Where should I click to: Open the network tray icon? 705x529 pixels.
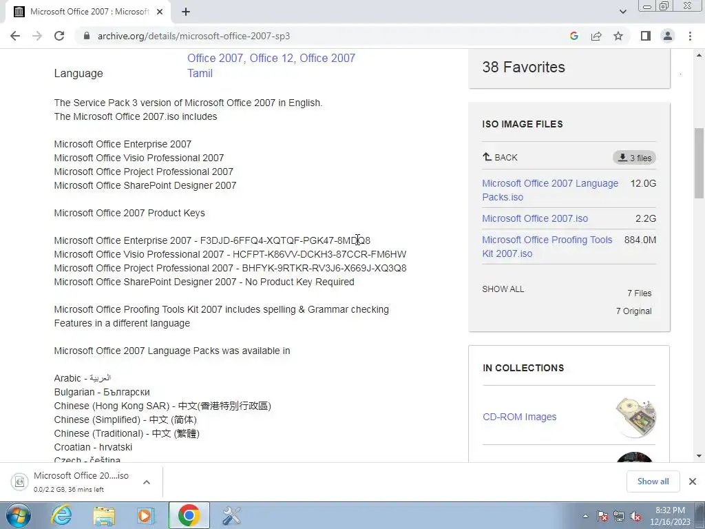(x=619, y=516)
